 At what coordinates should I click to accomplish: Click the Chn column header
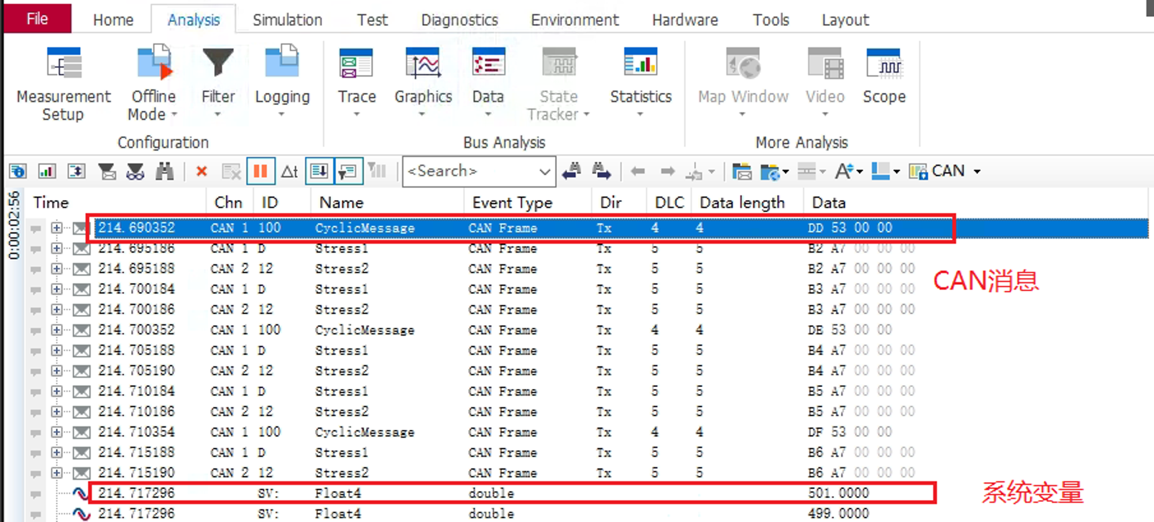click(x=228, y=202)
